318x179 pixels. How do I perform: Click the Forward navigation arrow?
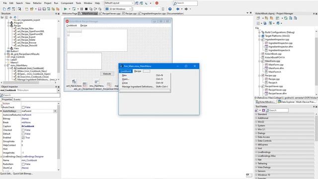click(186, 9)
